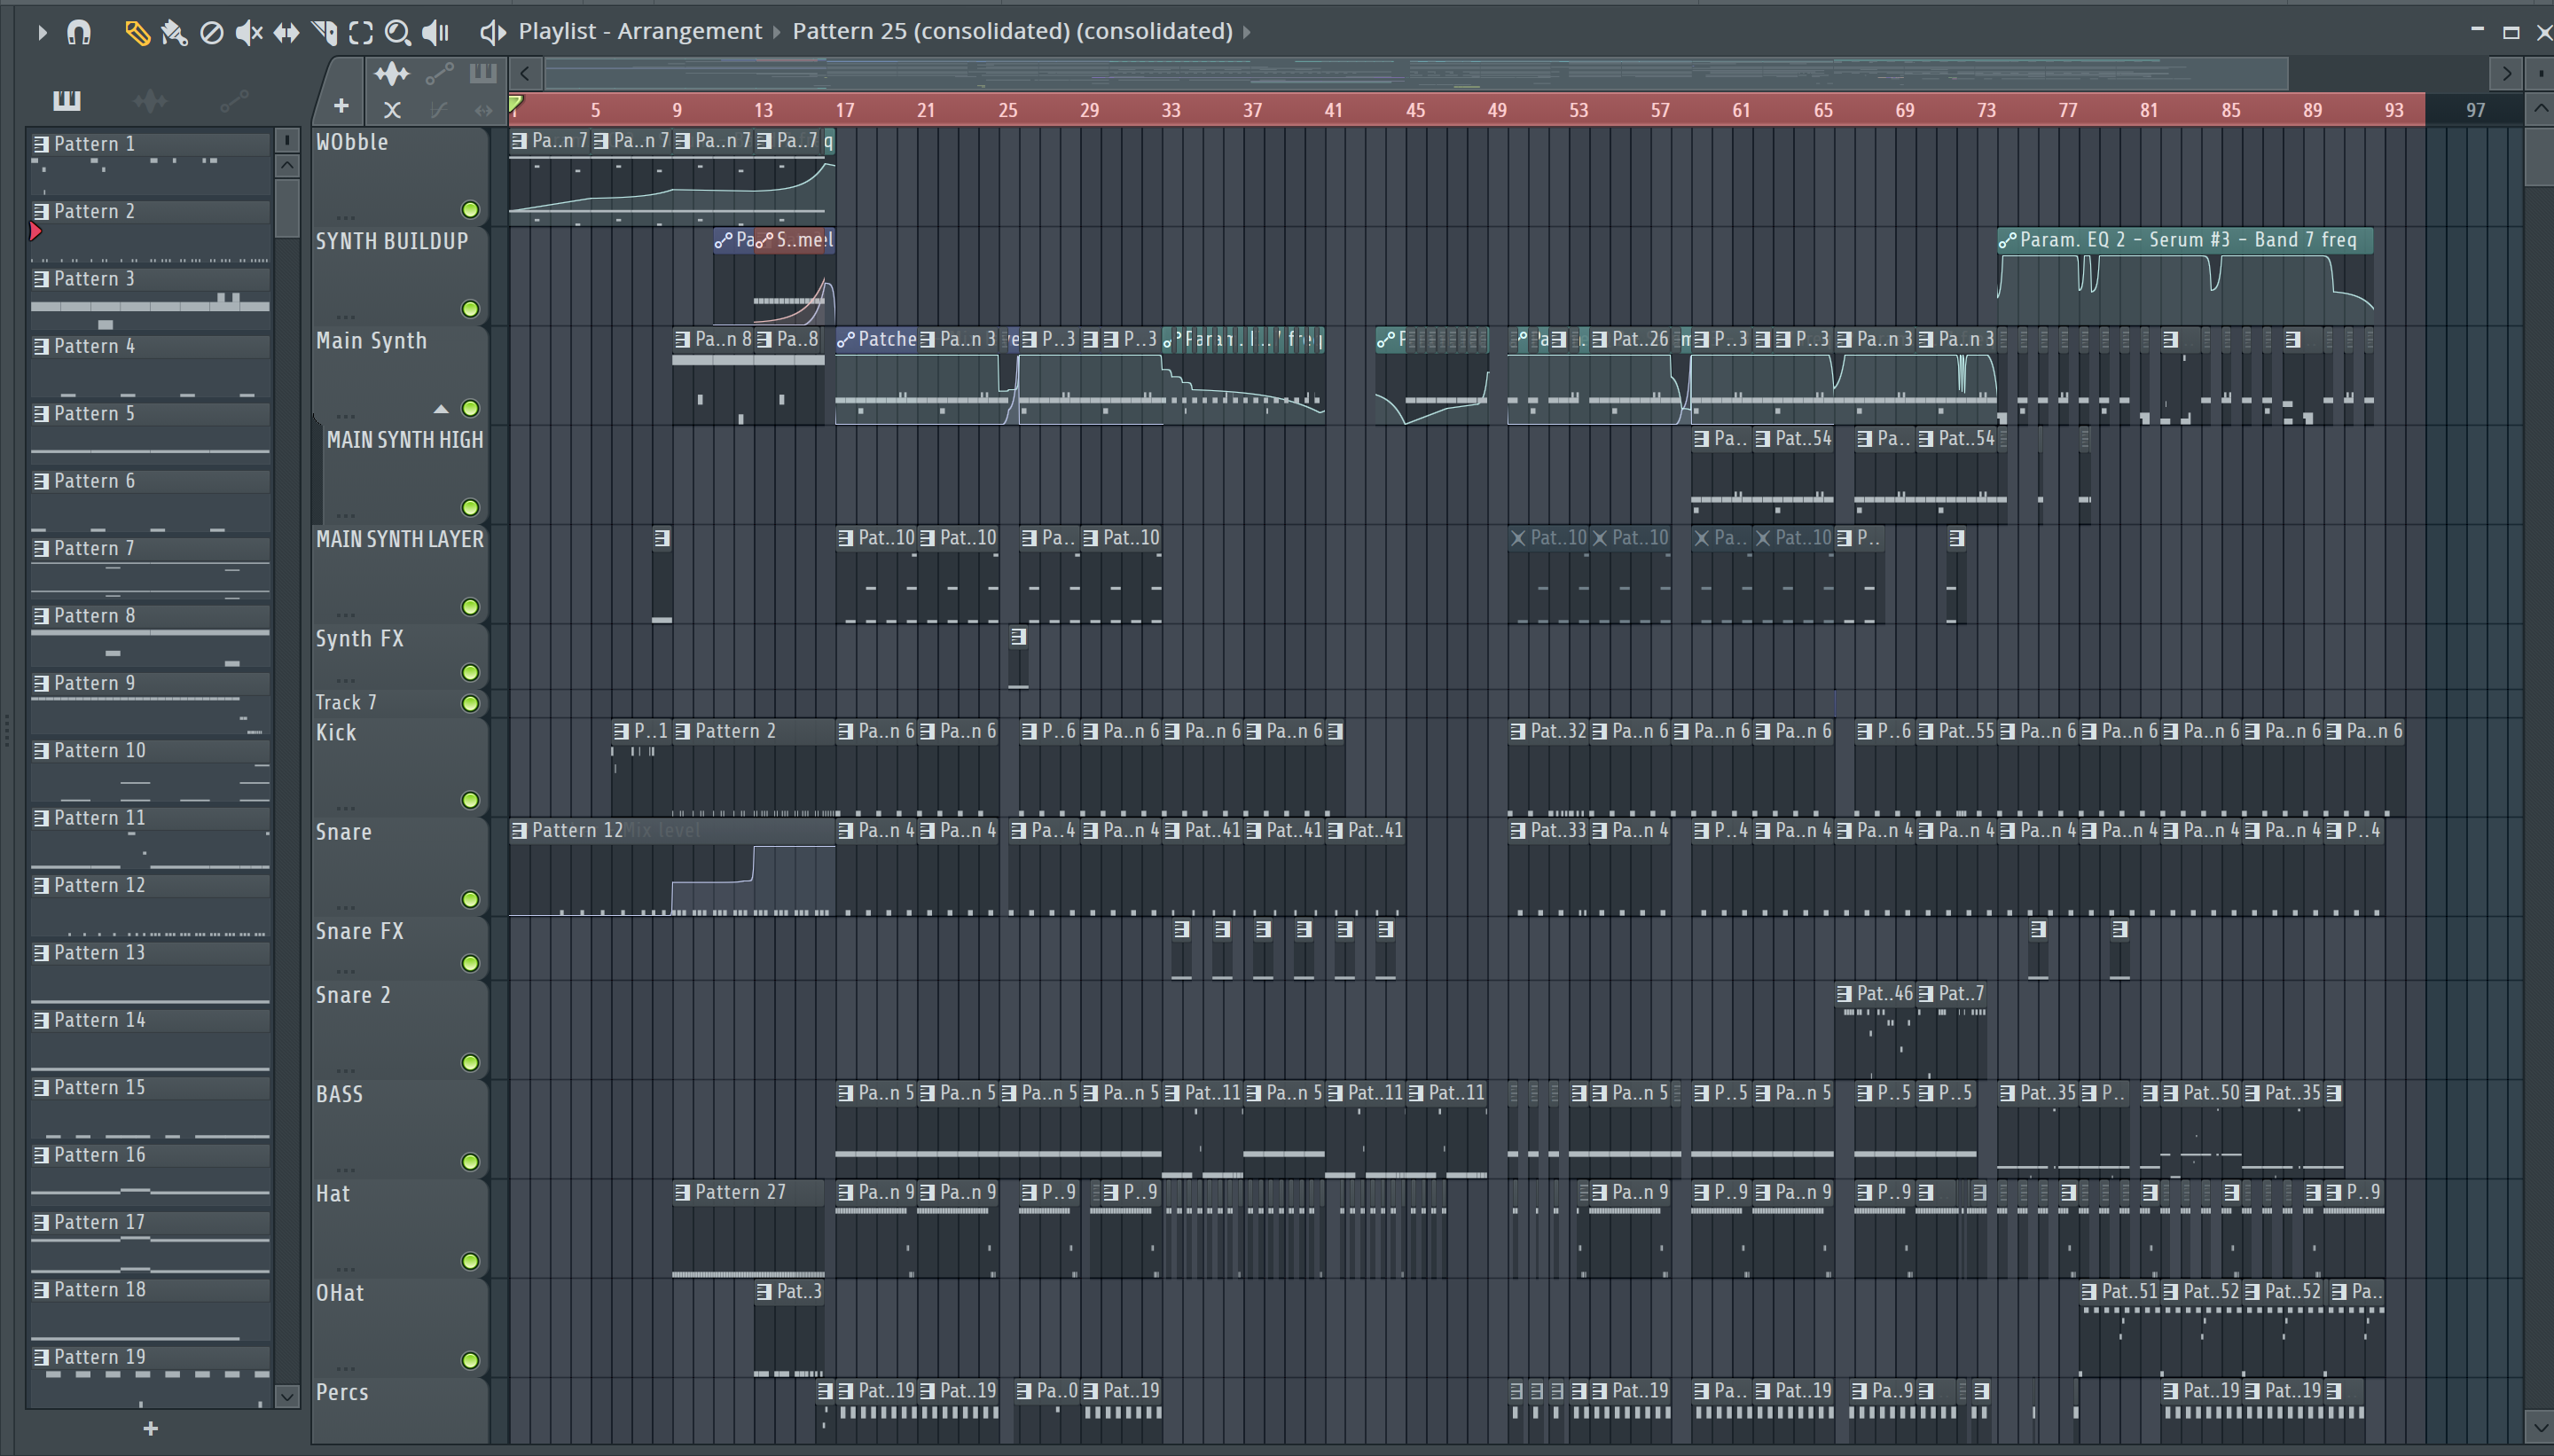Image resolution: width=2554 pixels, height=1456 pixels.
Task: Select the Zoom magnifier tool
Action: (398, 33)
